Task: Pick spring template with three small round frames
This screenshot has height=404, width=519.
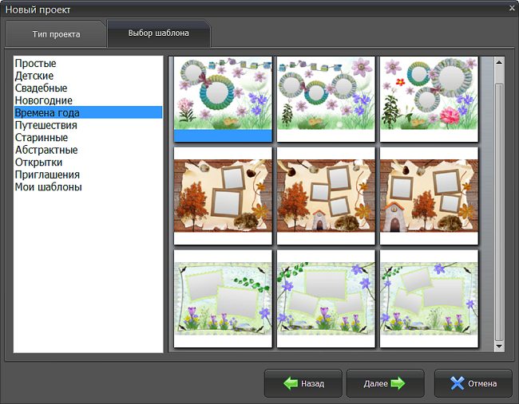Action: point(326,99)
